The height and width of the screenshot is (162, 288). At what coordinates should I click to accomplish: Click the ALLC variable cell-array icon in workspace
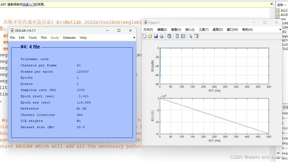pyautogui.click(x=278, y=10)
